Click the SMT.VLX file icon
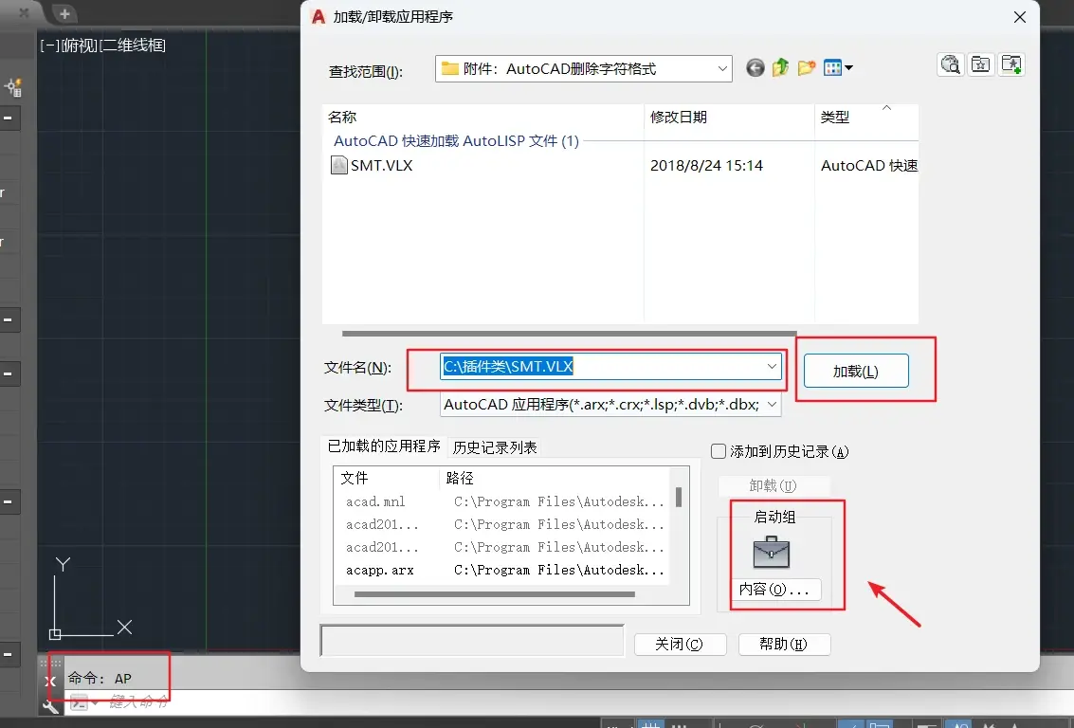The image size is (1074, 728). (x=339, y=165)
